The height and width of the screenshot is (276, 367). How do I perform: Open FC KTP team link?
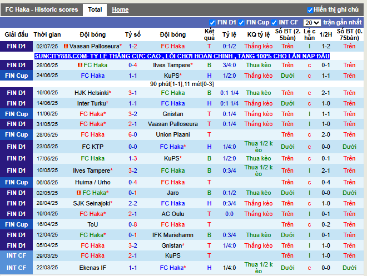tap(93, 147)
